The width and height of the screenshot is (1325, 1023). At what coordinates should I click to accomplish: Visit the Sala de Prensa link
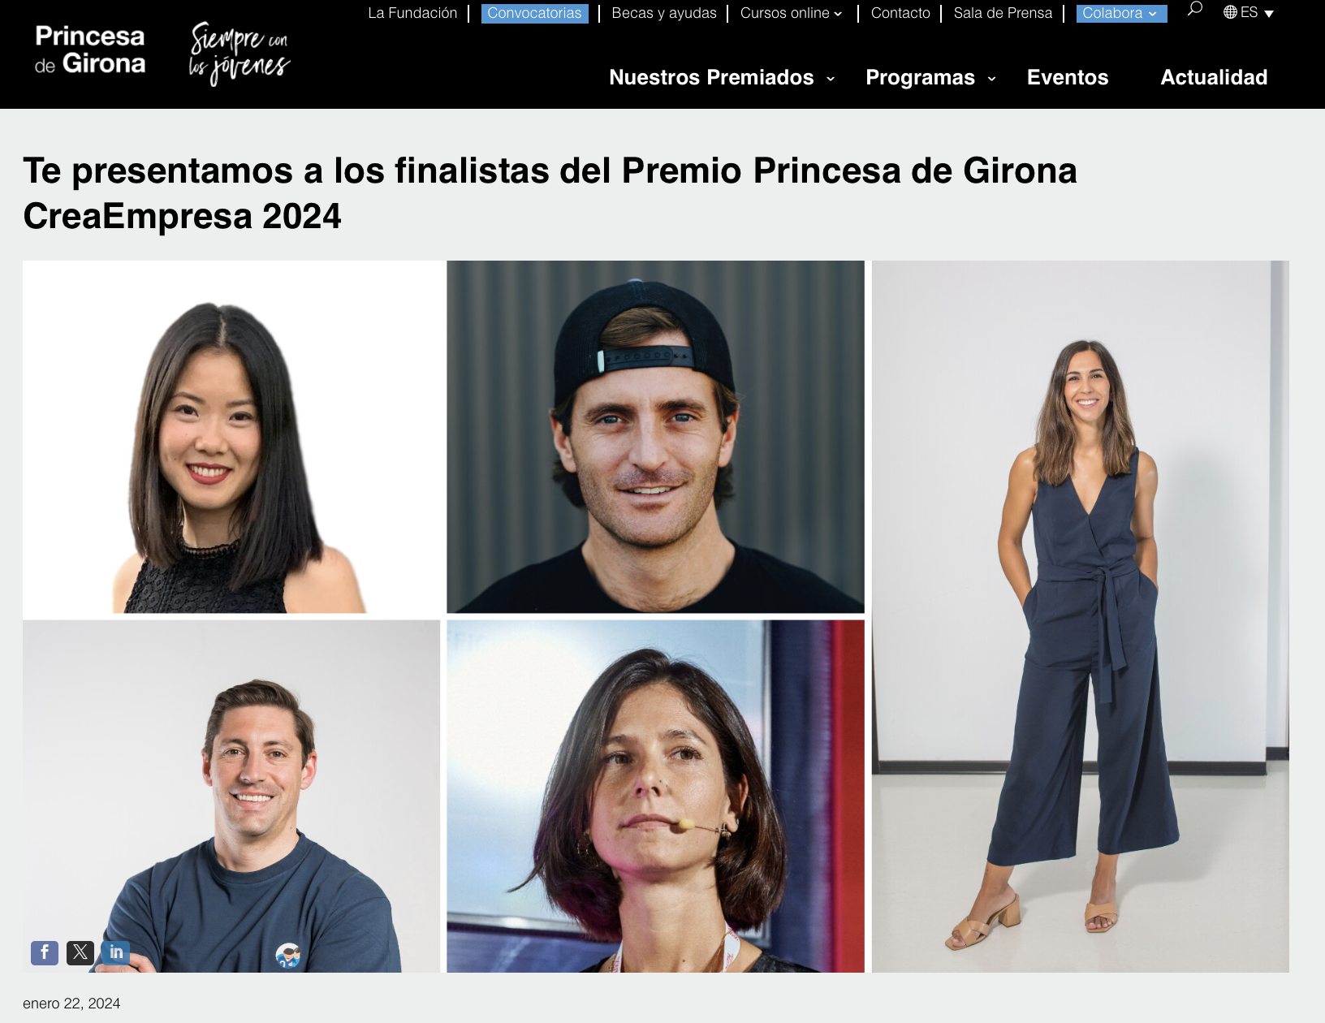[1003, 13]
